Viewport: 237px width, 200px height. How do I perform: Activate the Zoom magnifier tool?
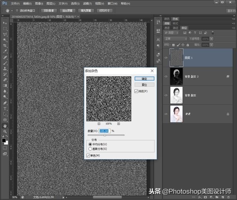coord(5,131)
